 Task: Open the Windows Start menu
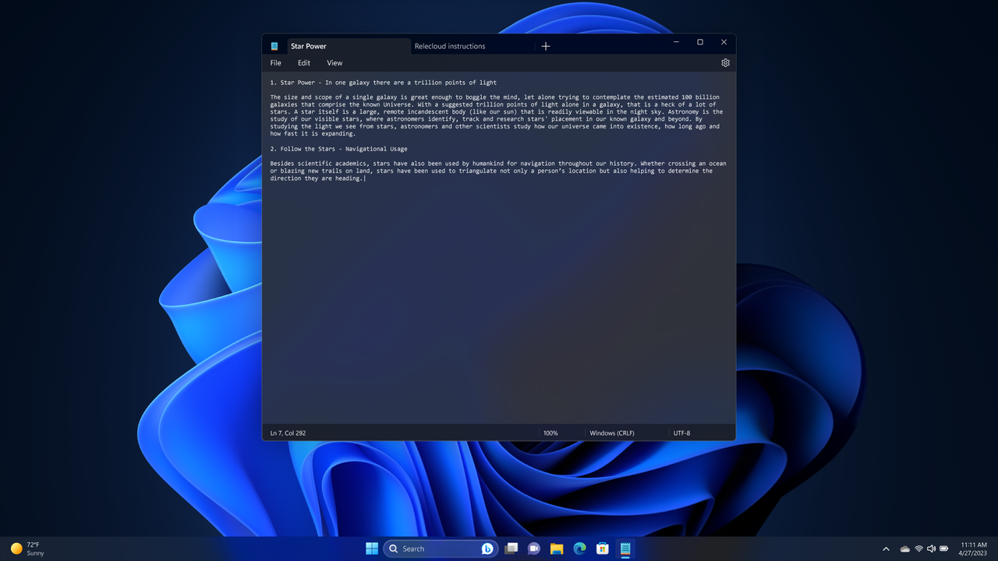click(x=372, y=549)
